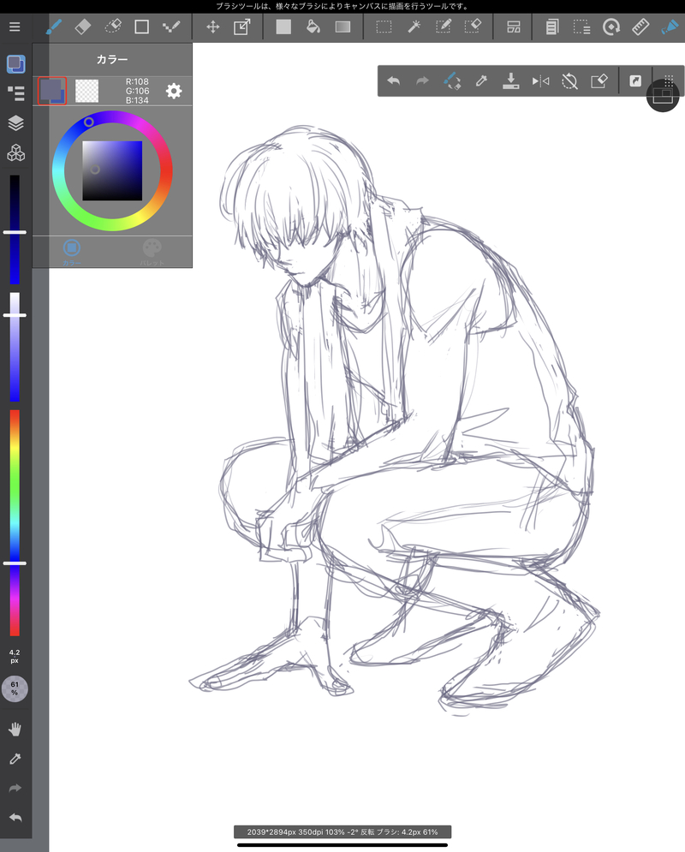Open the text tool page icon
The width and height of the screenshot is (685, 852).
click(552, 27)
